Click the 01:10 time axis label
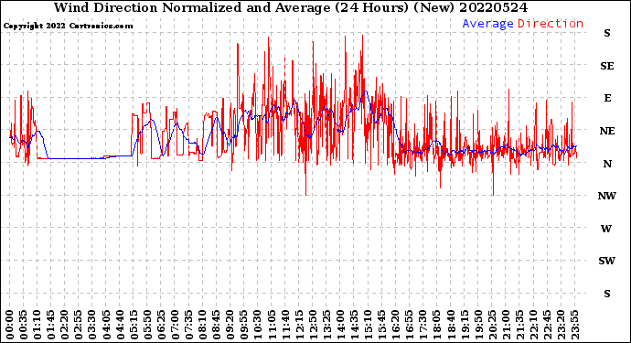Image resolution: width=631 pixels, height=343 pixels. pyautogui.click(x=37, y=325)
